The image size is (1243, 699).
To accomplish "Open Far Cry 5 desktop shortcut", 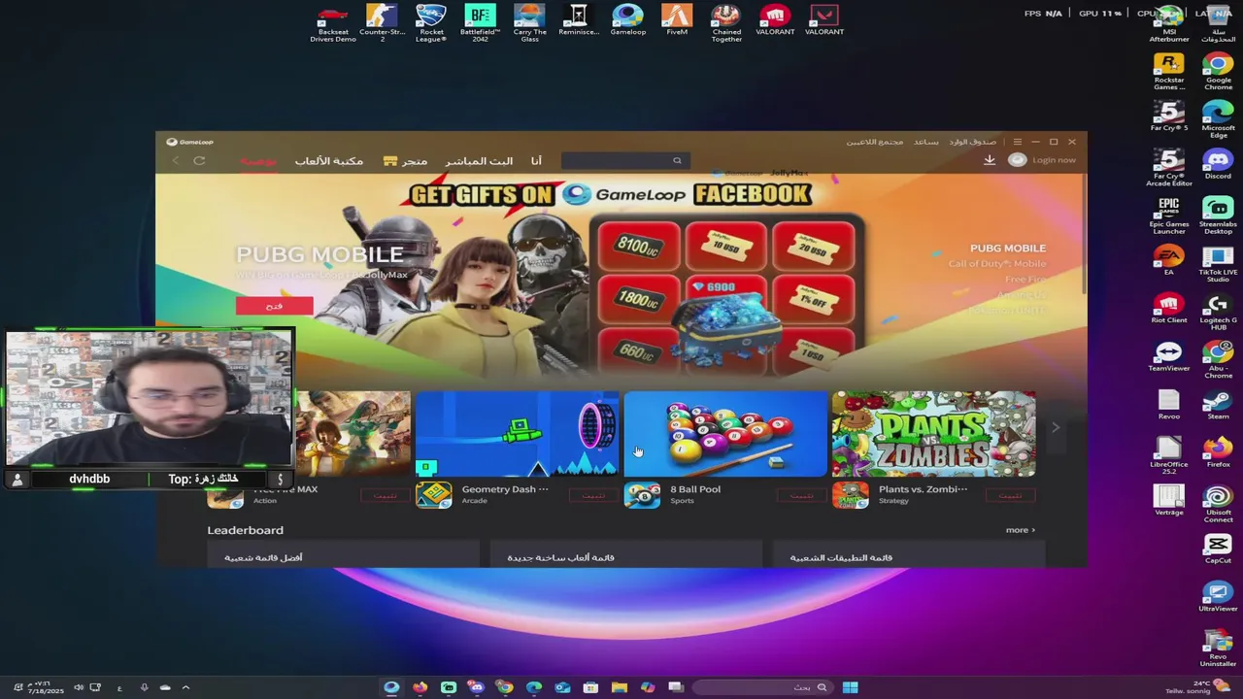I will (x=1169, y=116).
